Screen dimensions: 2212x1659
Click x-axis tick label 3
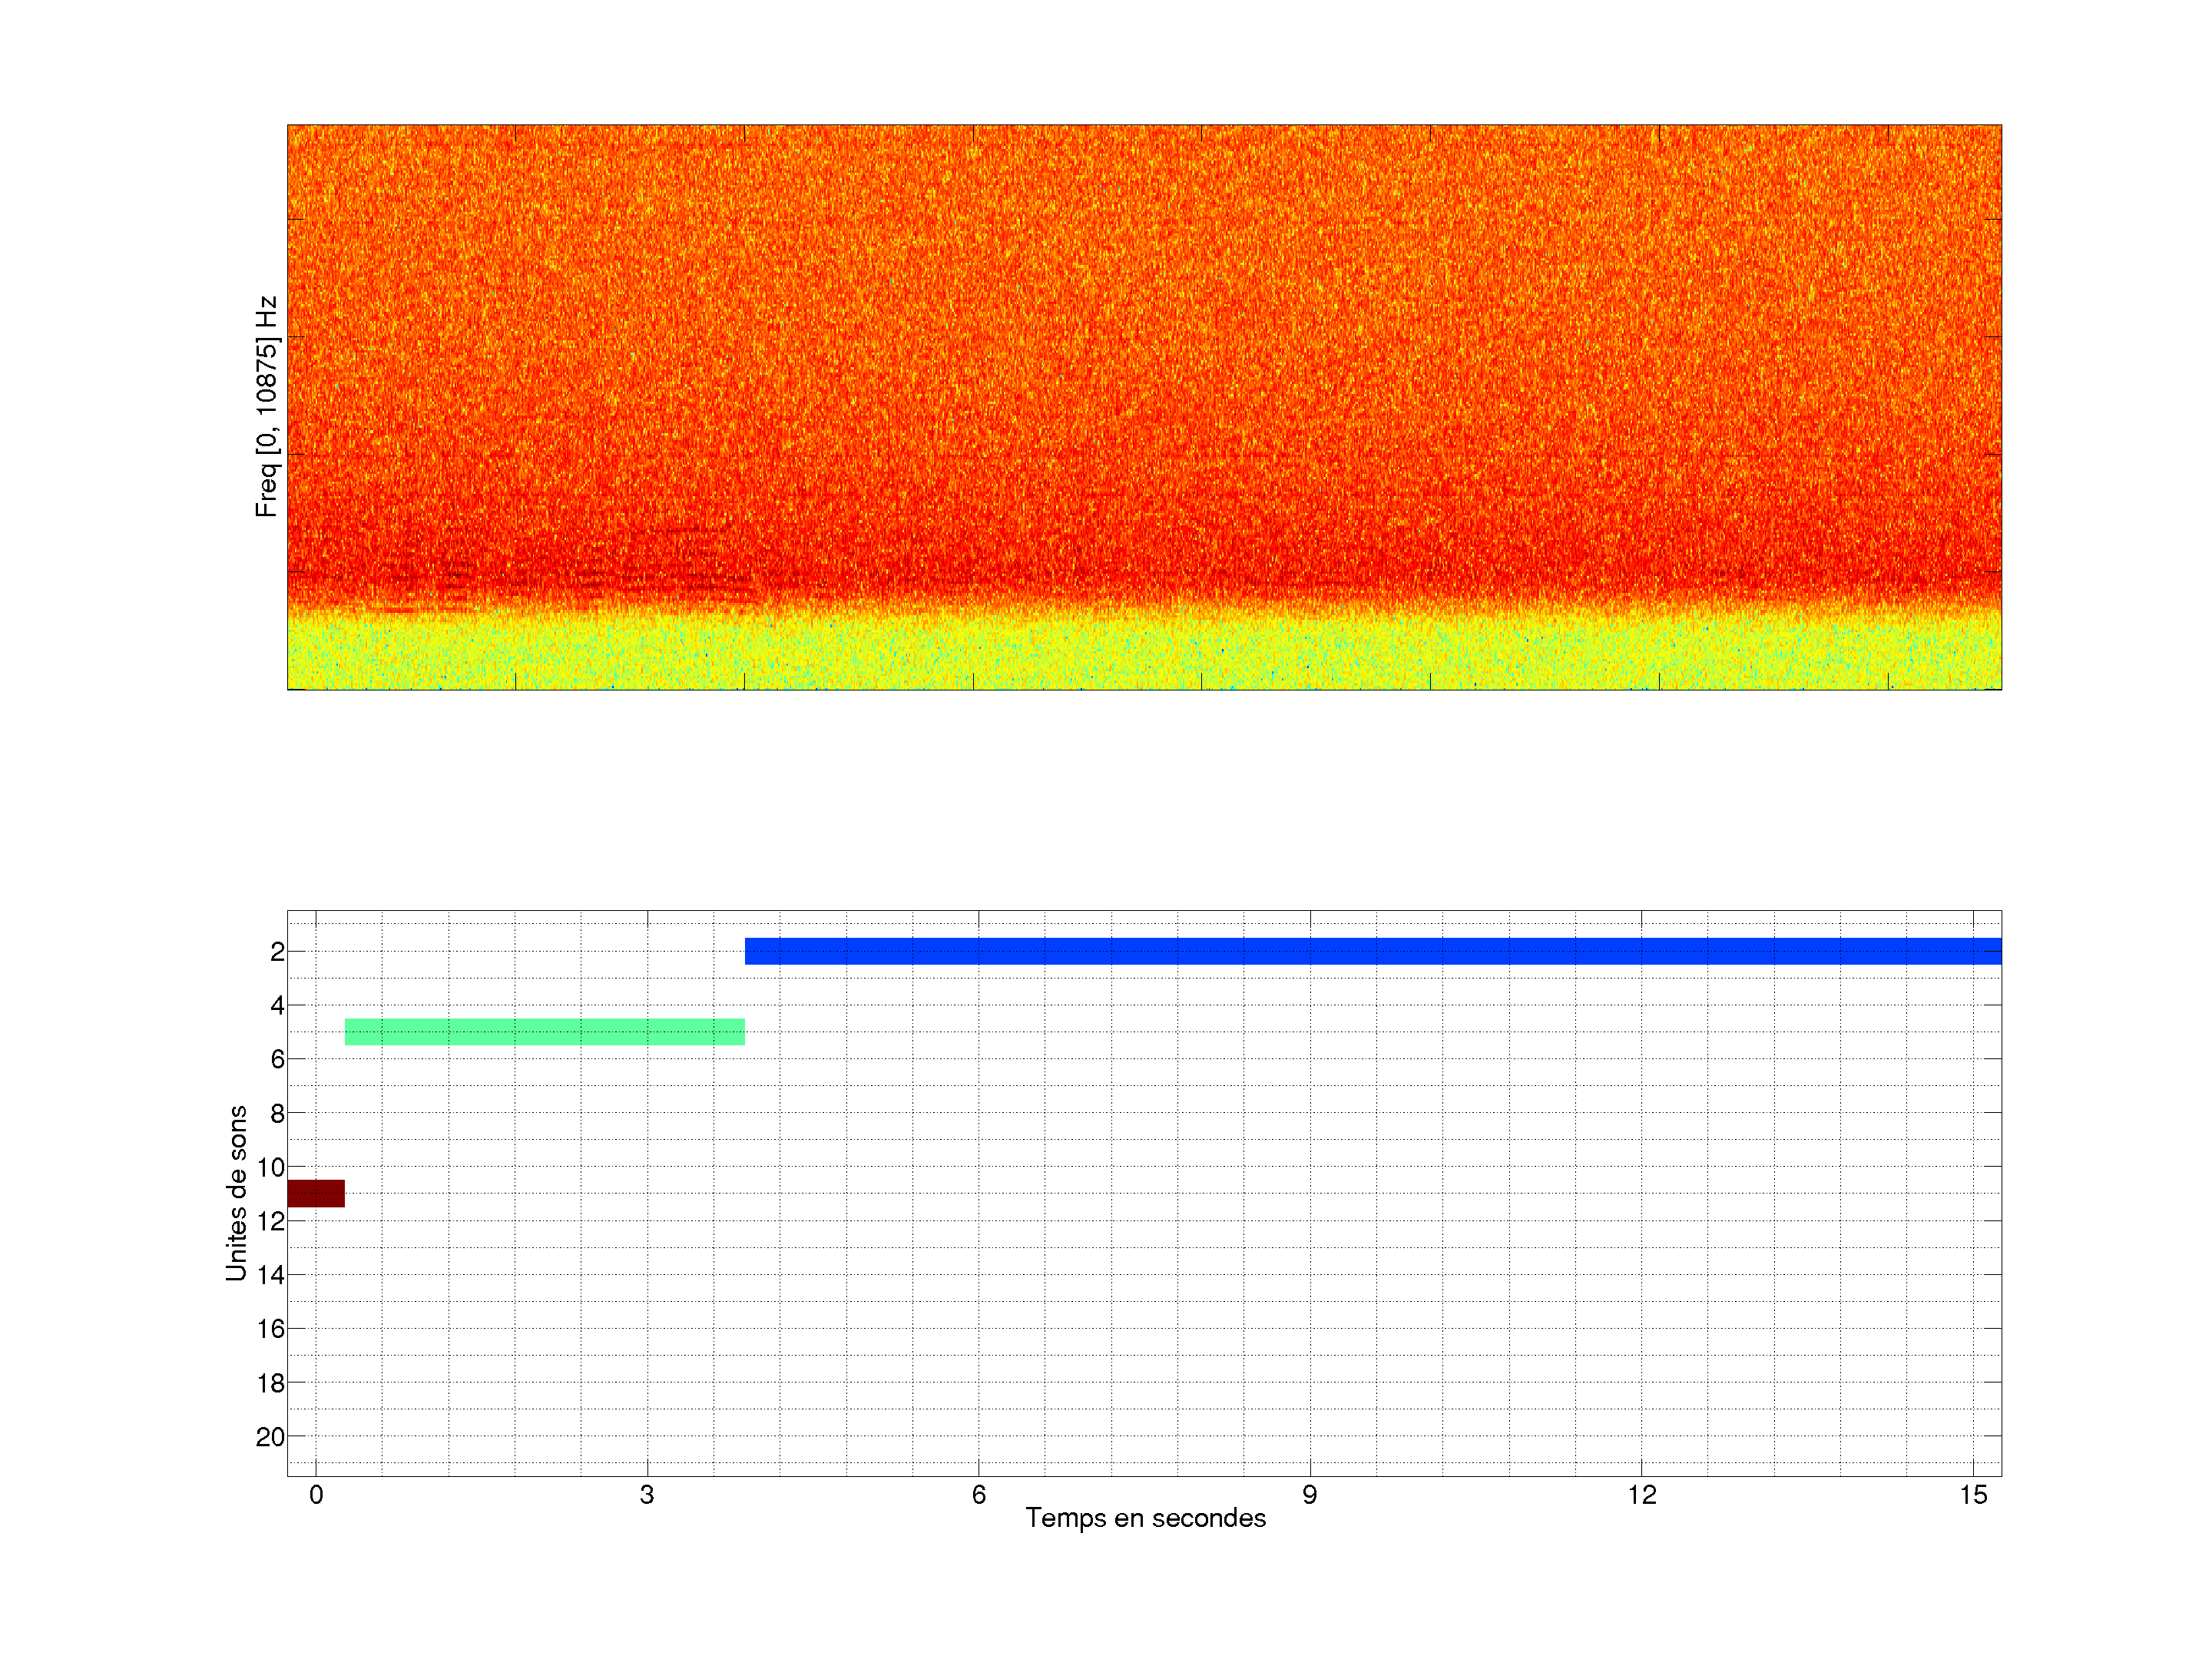coord(647,1495)
